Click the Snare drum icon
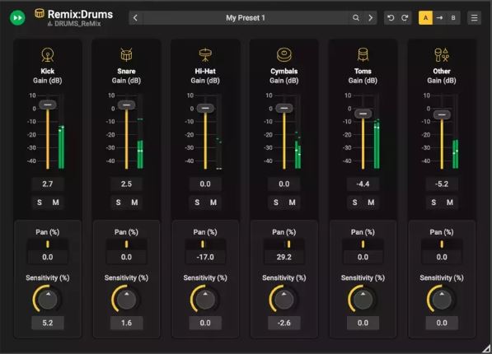The image size is (492, 354). pyautogui.click(x=126, y=55)
